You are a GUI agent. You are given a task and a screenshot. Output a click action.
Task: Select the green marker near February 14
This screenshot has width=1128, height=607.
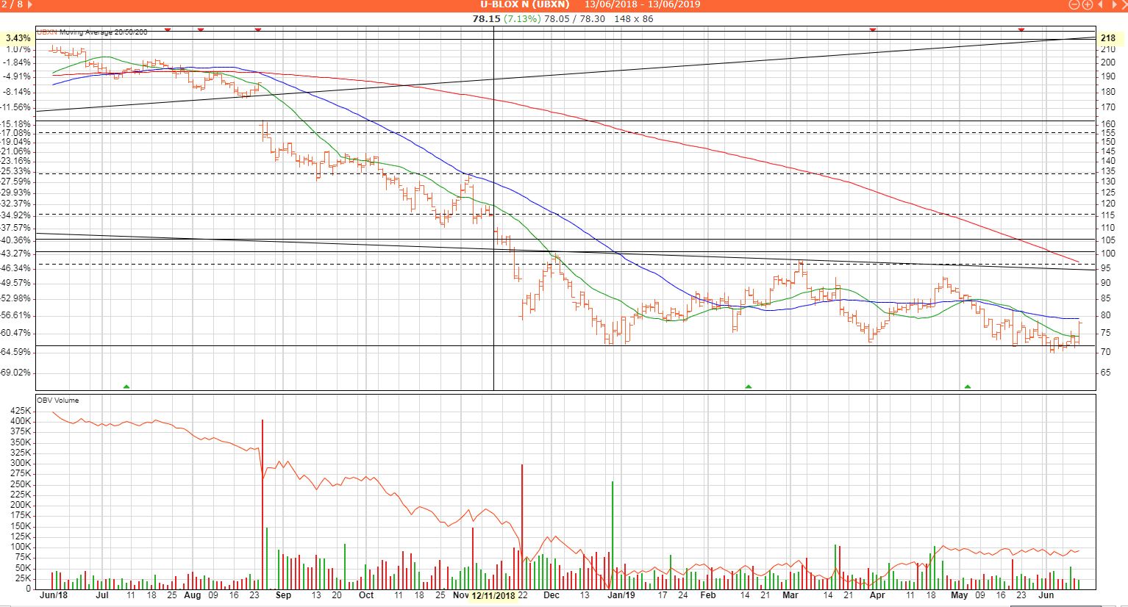pyautogui.click(x=749, y=386)
